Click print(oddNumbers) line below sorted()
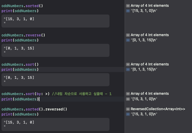The width and height of the screenshot is (192, 133). [x=20, y=11]
